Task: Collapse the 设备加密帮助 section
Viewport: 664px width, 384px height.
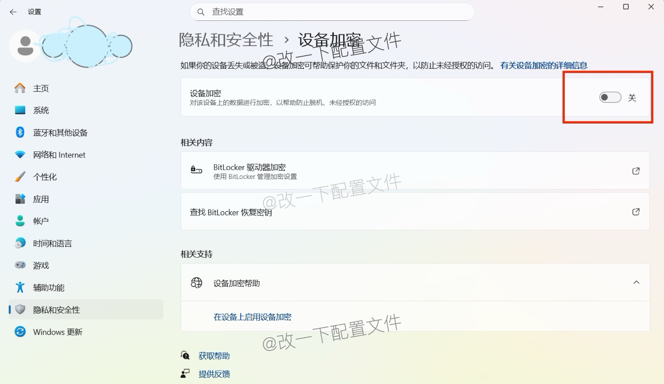Action: point(636,282)
